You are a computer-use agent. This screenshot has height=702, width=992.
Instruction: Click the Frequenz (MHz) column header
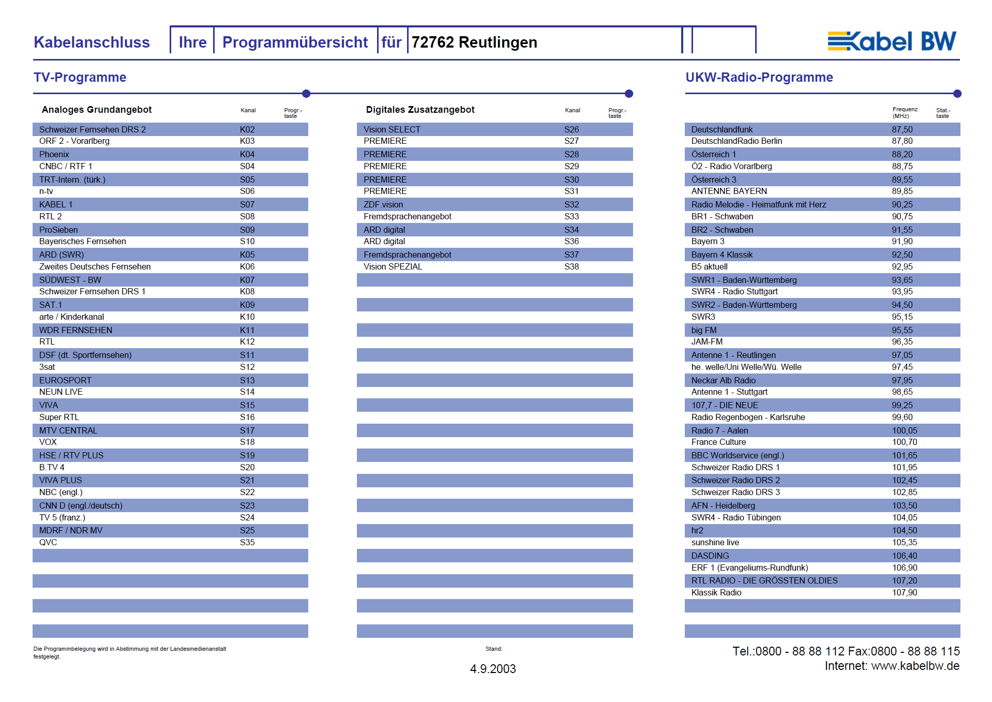[x=905, y=112]
